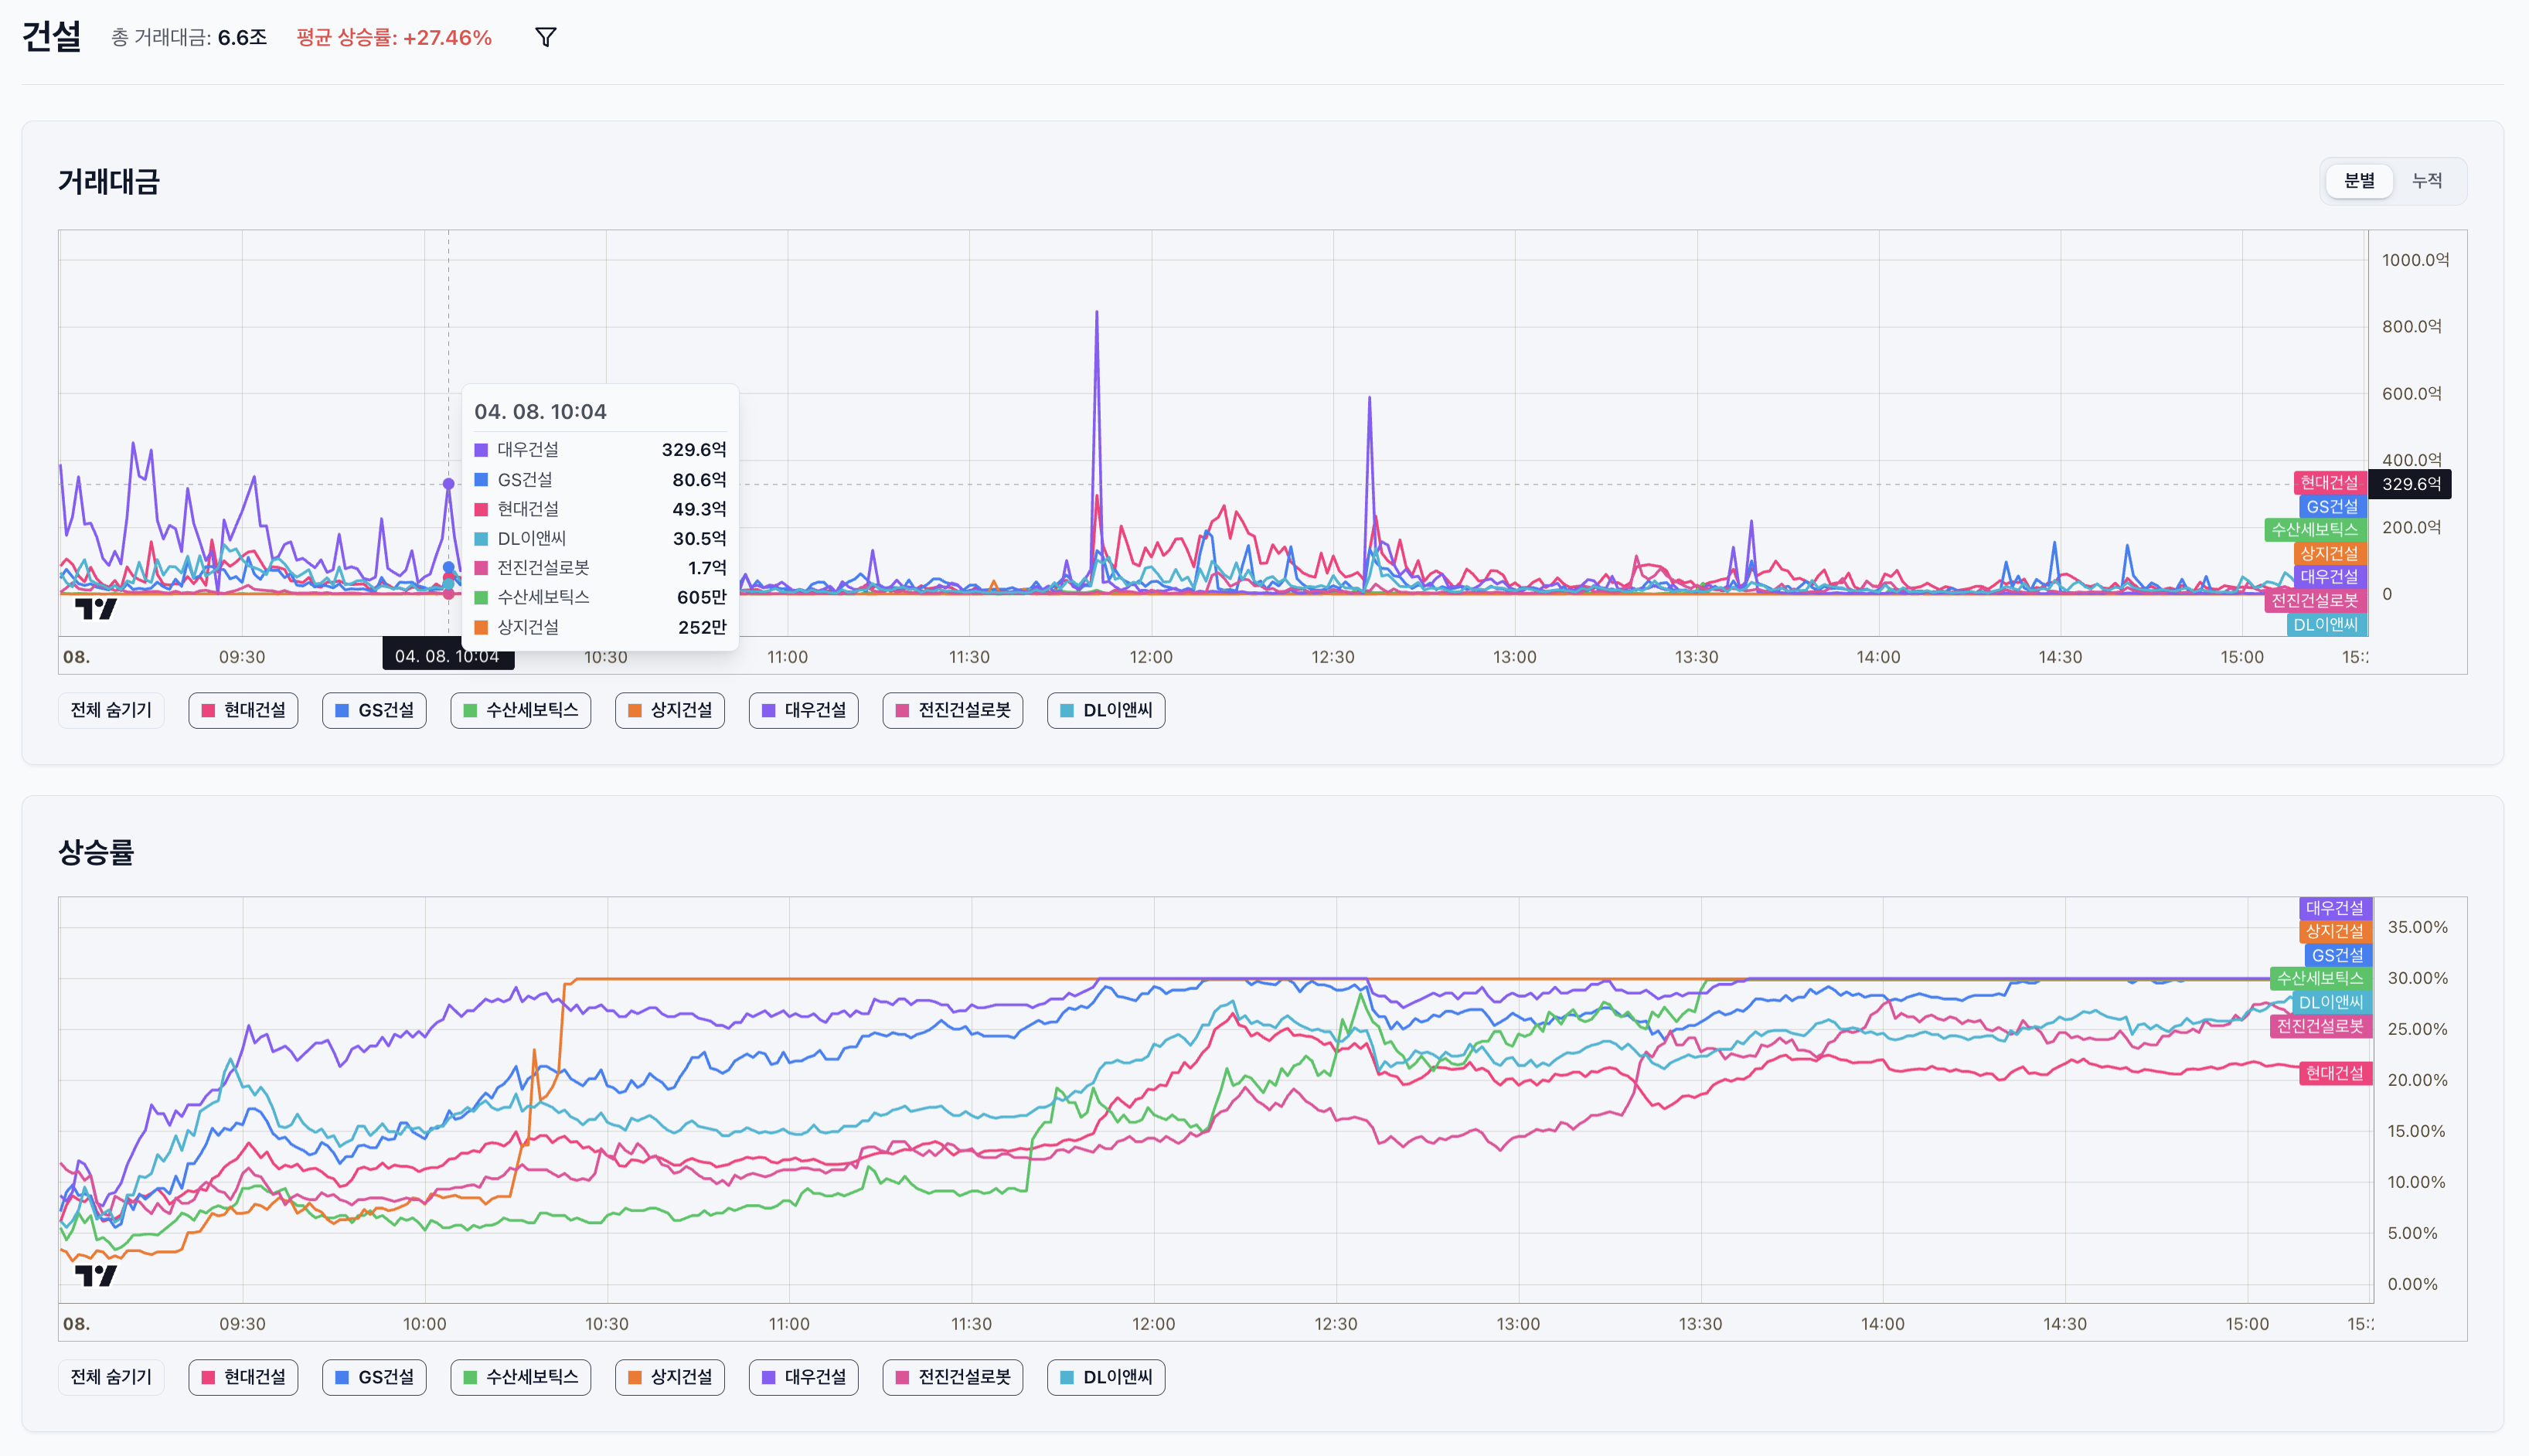This screenshot has height=1456, width=2529.
Task: Toggle DL이앤씨 series in 상승률 legend
Action: point(1106,1377)
